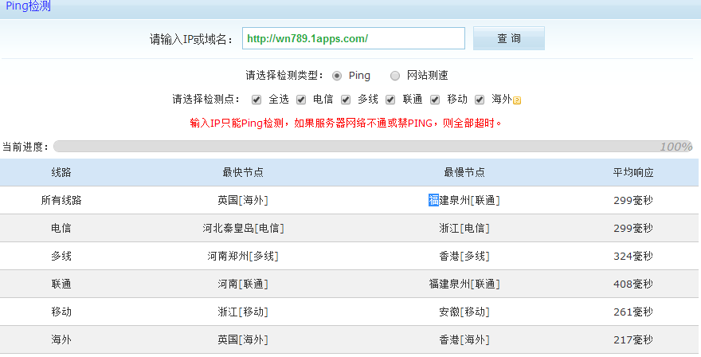
Task: Click the 平均响应 column header
Action: tap(633, 173)
